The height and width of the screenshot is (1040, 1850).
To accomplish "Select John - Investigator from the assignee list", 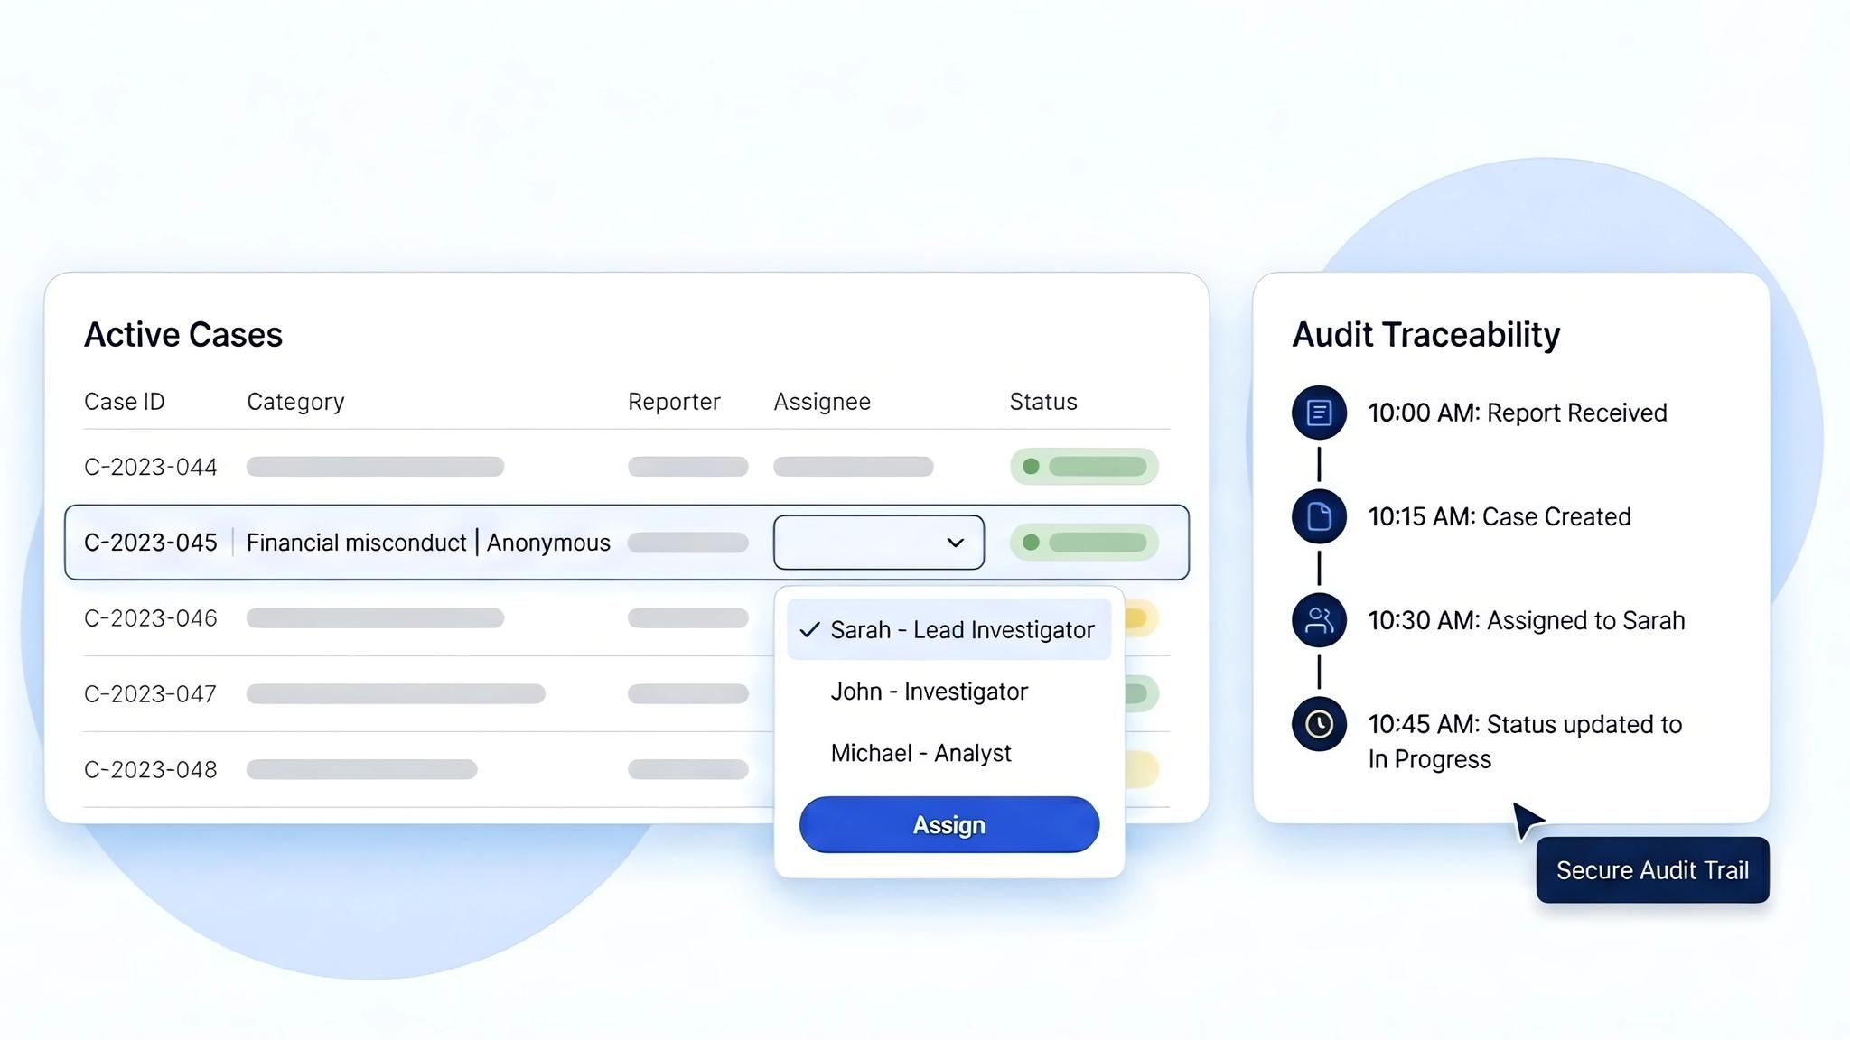I will click(929, 691).
